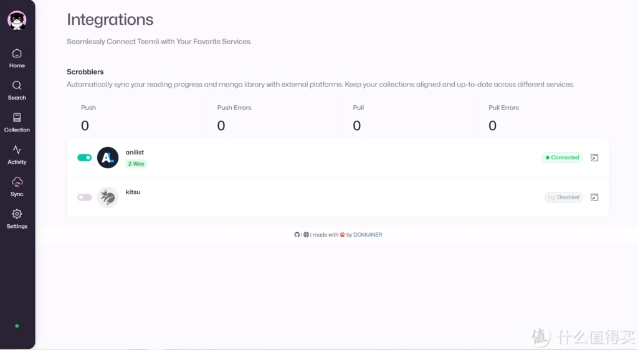This screenshot has height=350, width=638.
Task: Open the Home page from sidebar
Action: tap(17, 58)
